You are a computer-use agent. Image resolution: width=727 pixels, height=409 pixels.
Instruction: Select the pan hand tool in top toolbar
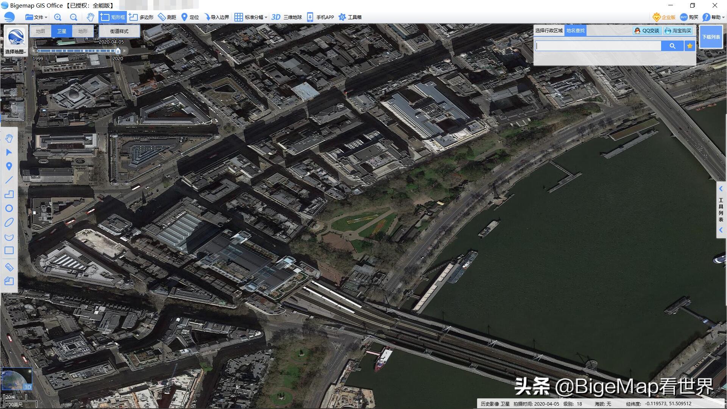pos(90,17)
